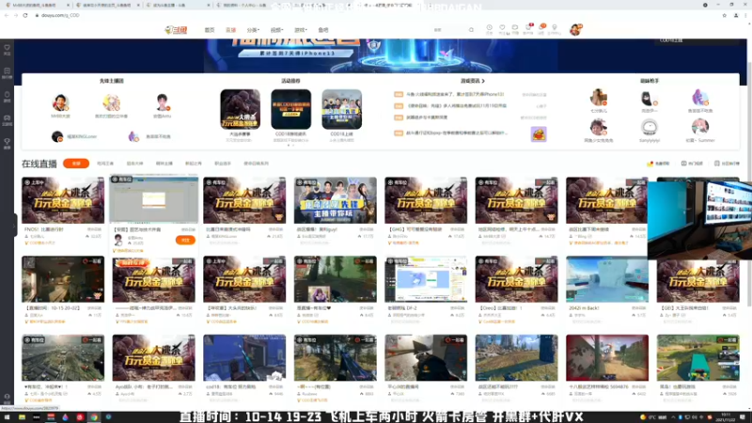Image resolution: width=752 pixels, height=423 pixels.
Task: Click the 先锋主播团 section title
Action: [111, 81]
